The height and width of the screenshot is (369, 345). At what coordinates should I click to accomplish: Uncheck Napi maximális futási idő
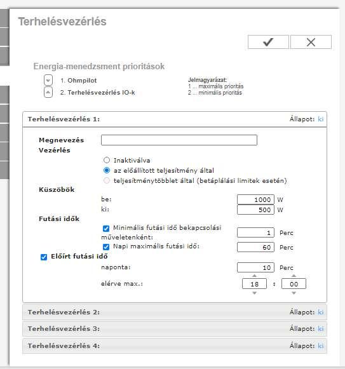point(106,246)
